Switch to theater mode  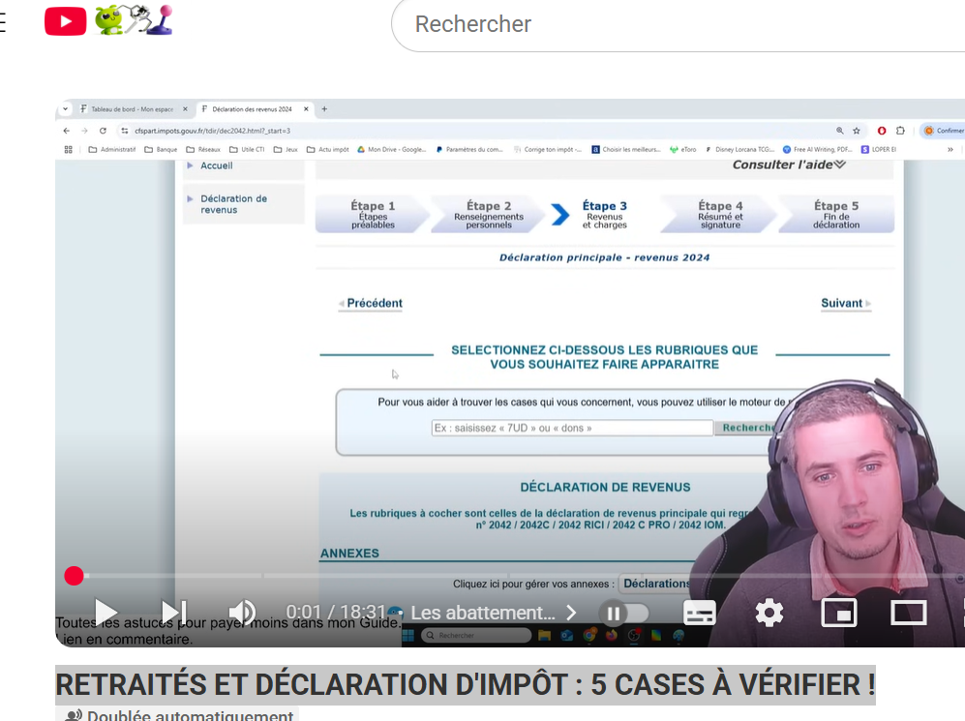tap(908, 613)
